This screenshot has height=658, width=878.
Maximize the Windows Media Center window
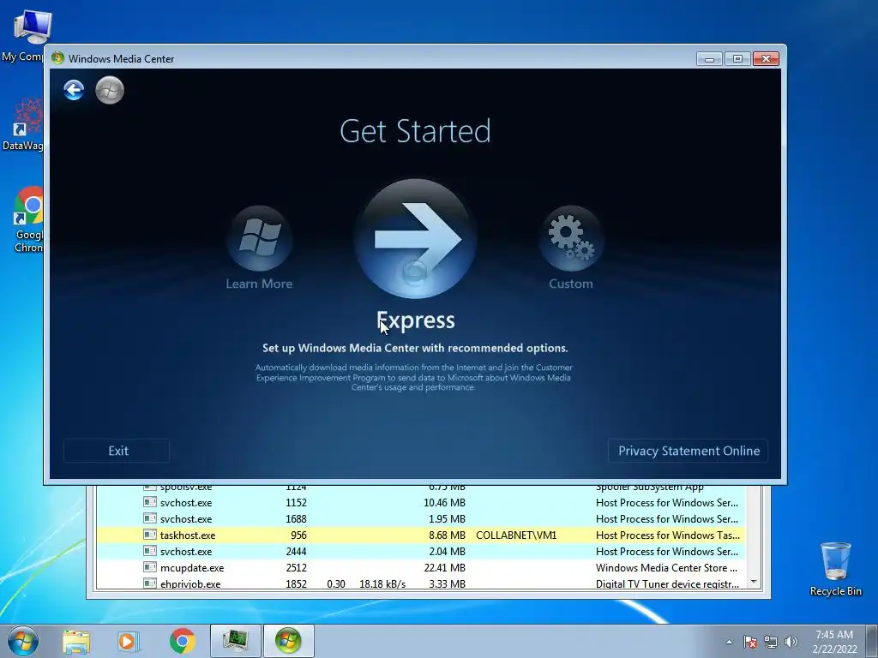pos(737,59)
